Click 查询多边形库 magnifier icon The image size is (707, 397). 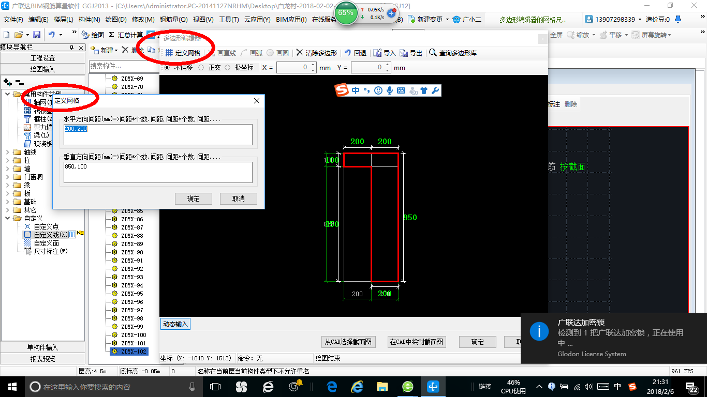pyautogui.click(x=433, y=53)
